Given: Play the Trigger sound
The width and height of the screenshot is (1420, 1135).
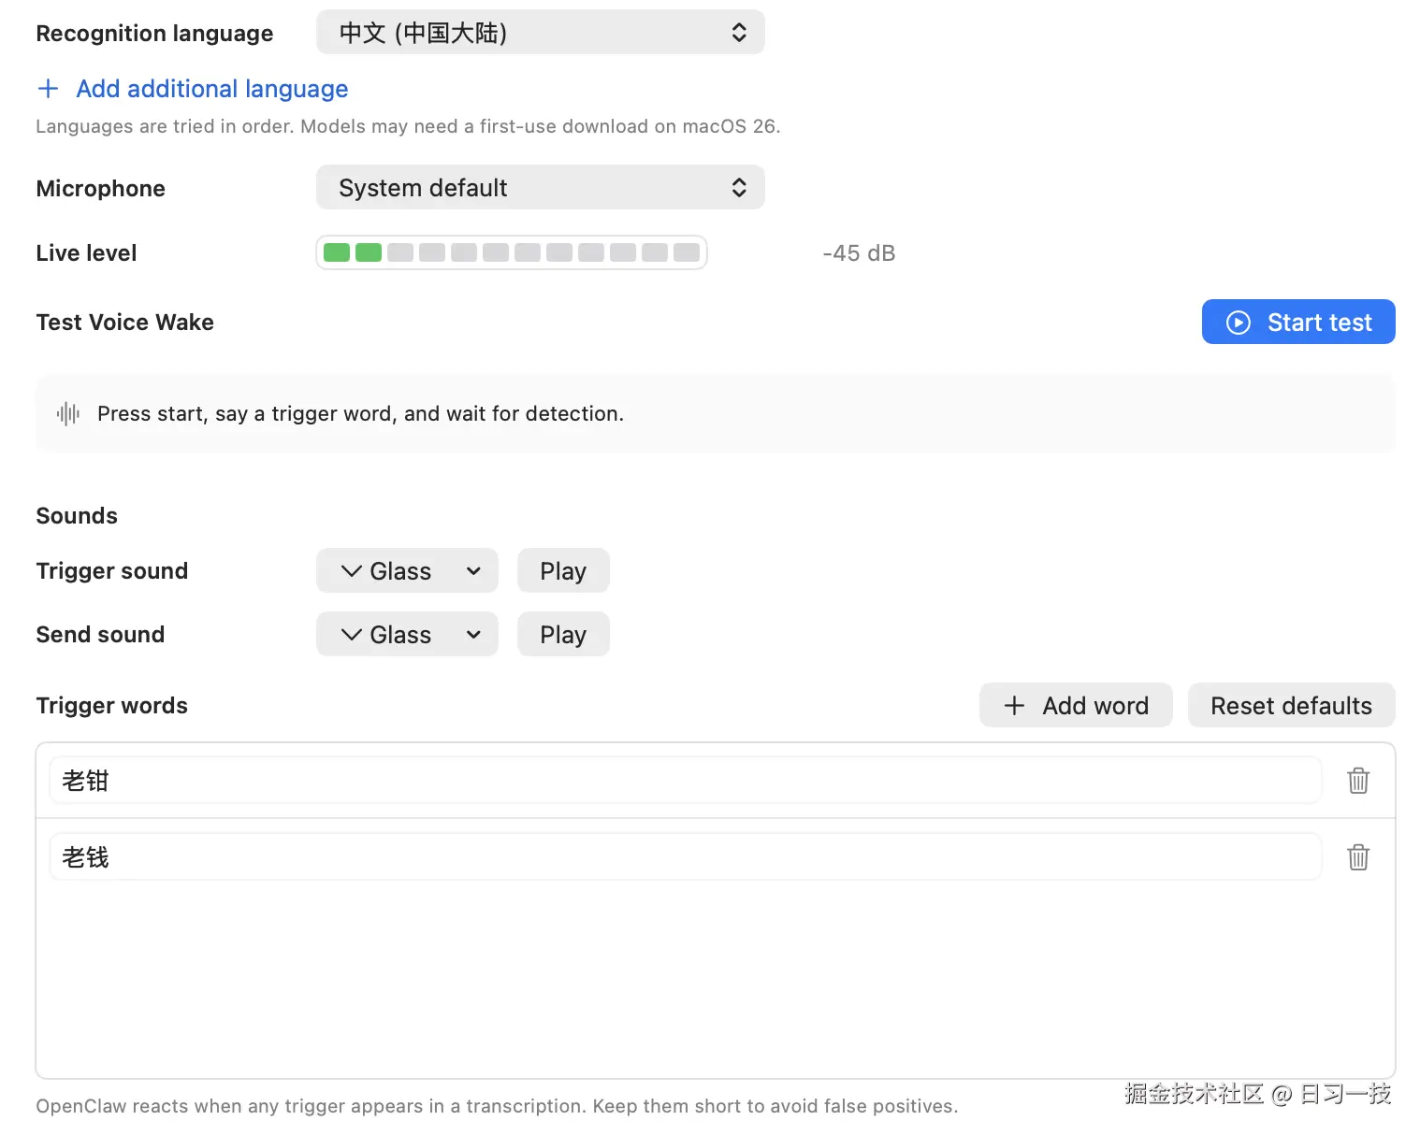Looking at the screenshot, I should click(563, 571).
